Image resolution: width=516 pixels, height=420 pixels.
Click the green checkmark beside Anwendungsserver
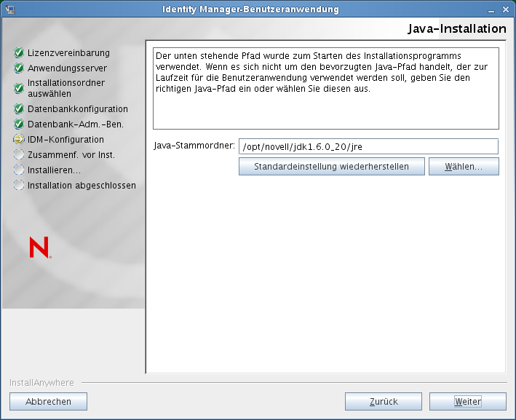click(x=19, y=68)
